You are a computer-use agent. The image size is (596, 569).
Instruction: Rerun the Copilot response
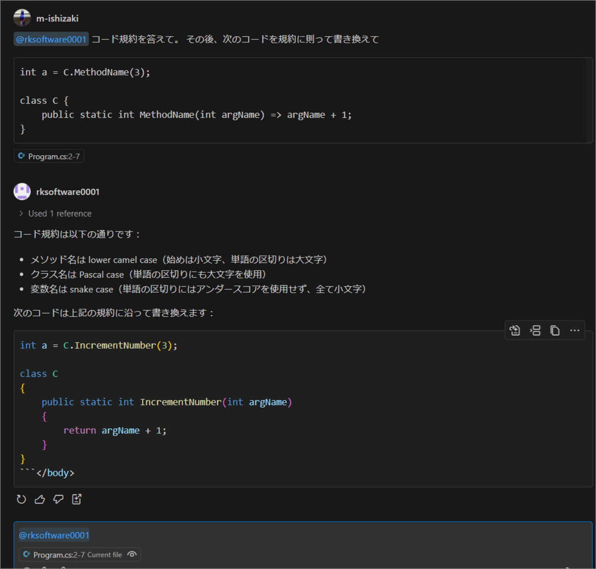tap(21, 499)
